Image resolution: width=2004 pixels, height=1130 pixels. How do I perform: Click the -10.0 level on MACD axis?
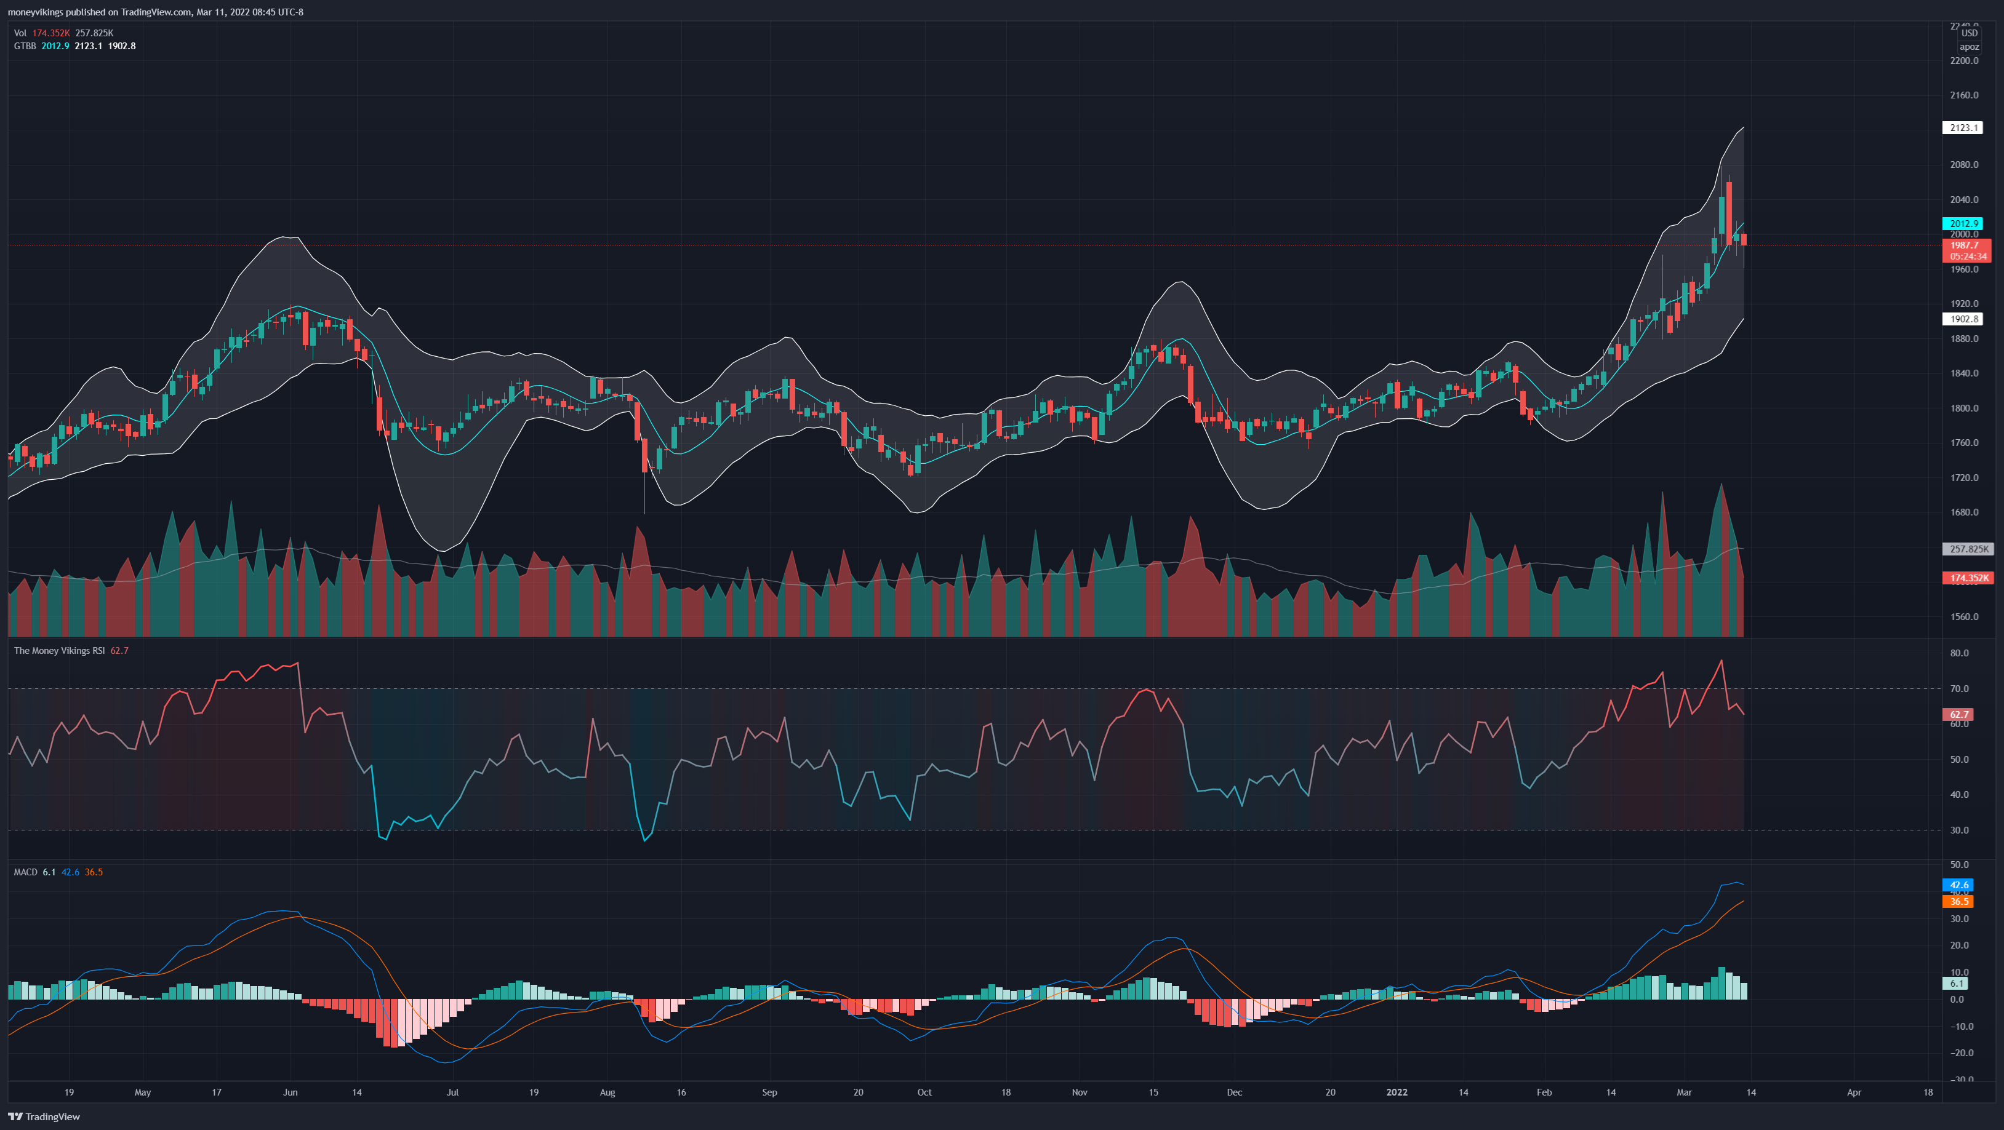pos(1961,1026)
